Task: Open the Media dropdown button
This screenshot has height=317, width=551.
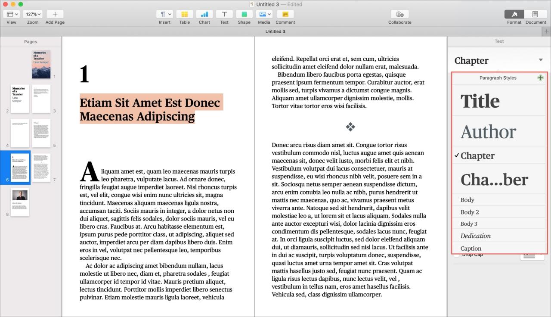Action: click(x=264, y=14)
